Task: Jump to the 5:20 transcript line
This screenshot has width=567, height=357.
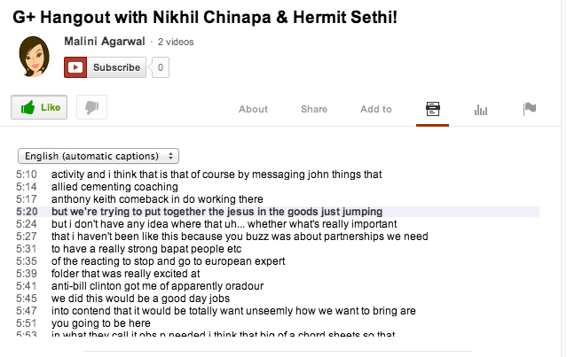Action: pyautogui.click(x=278, y=212)
